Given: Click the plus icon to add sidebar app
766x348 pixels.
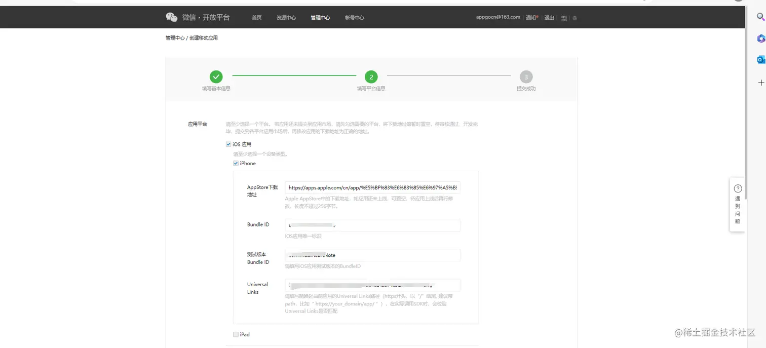Looking at the screenshot, I should tap(760, 83).
